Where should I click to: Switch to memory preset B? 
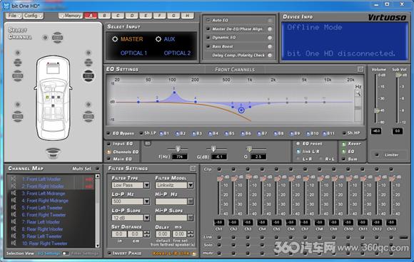(104, 16)
